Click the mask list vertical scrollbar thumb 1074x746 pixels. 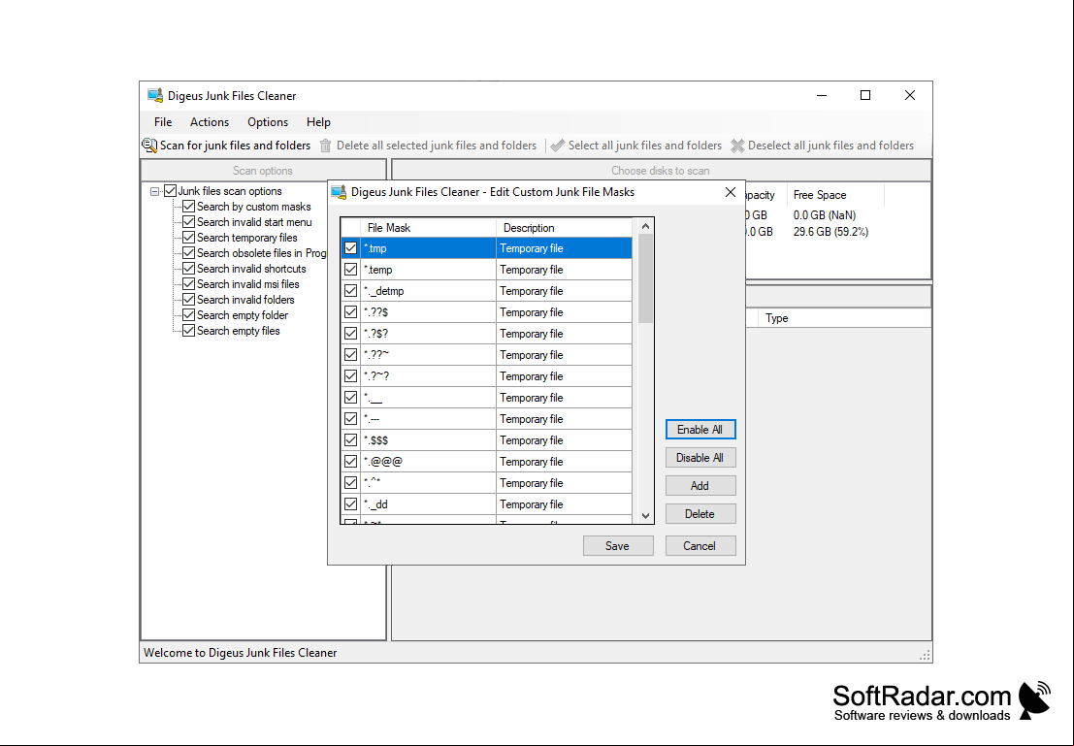[645, 278]
